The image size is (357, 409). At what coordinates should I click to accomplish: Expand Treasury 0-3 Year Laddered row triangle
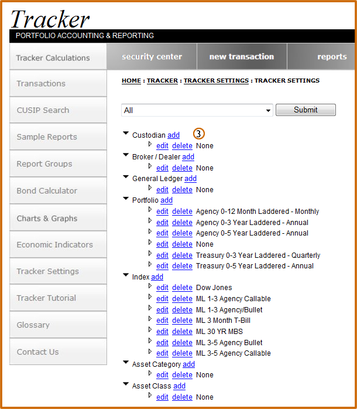coord(150,253)
